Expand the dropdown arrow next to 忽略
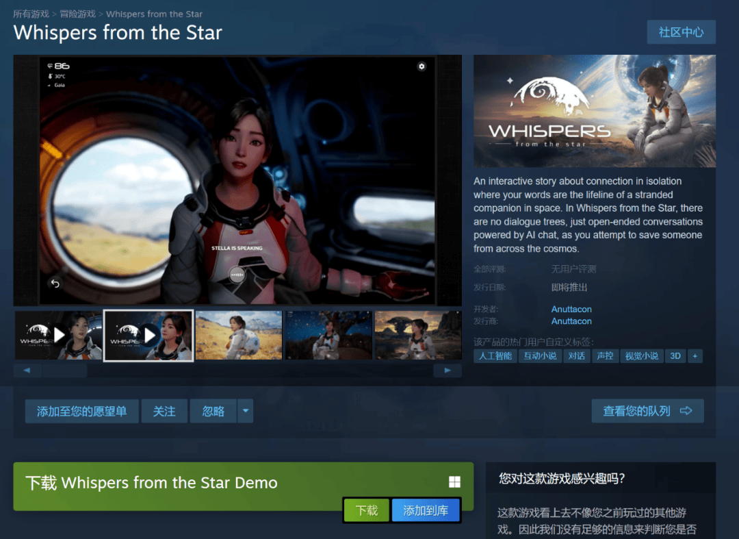The image size is (739, 539). 245,411
